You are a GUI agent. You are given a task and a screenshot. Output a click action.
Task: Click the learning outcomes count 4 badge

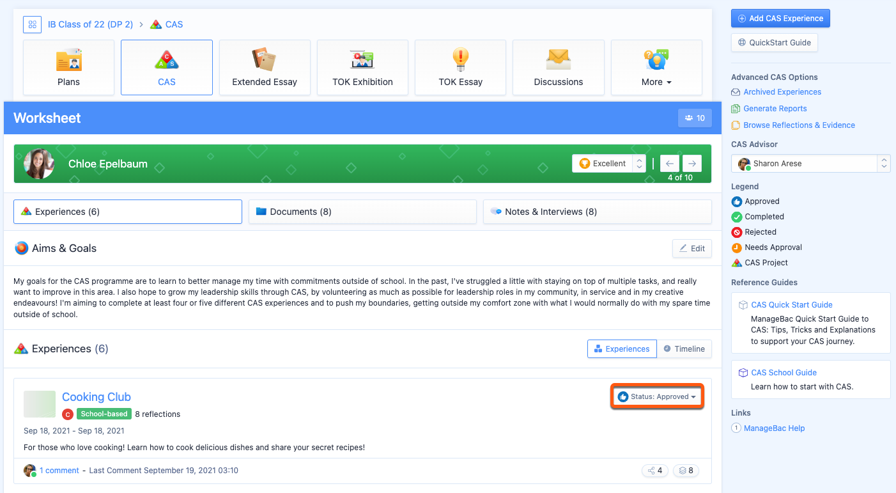(655, 471)
